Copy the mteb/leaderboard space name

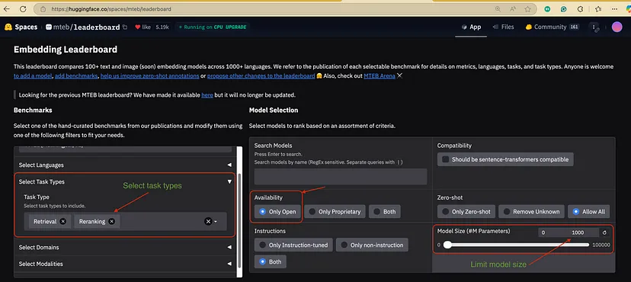[125, 27]
